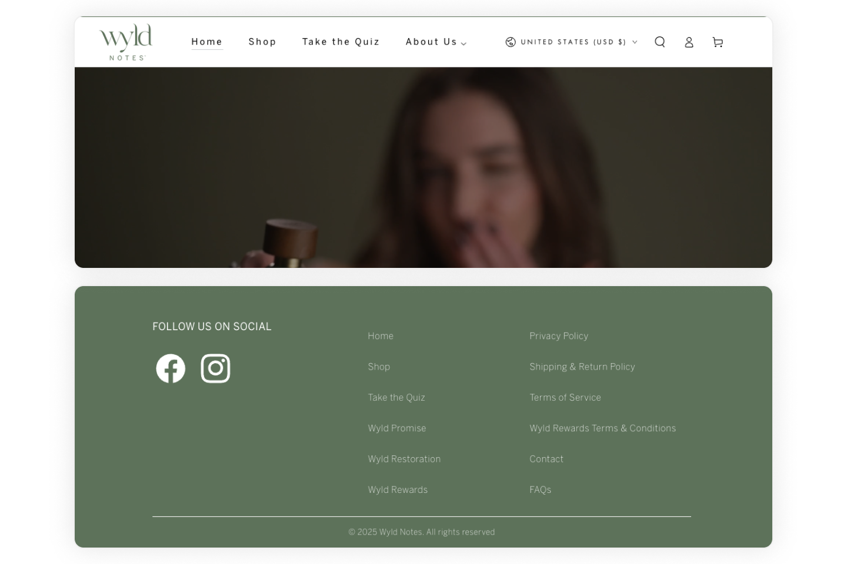The image size is (847, 564).
Task: Open the shopping cart icon
Action: (718, 42)
